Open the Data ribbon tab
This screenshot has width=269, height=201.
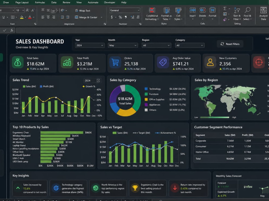point(54,2)
